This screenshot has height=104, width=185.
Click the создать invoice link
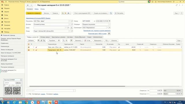[43, 94]
